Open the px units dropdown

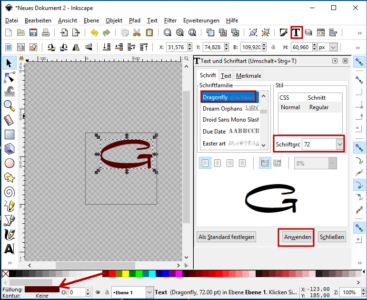333,47
